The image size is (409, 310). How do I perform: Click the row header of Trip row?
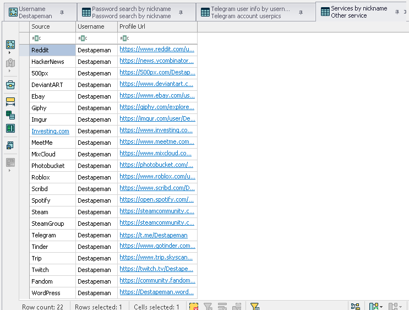click(24, 258)
